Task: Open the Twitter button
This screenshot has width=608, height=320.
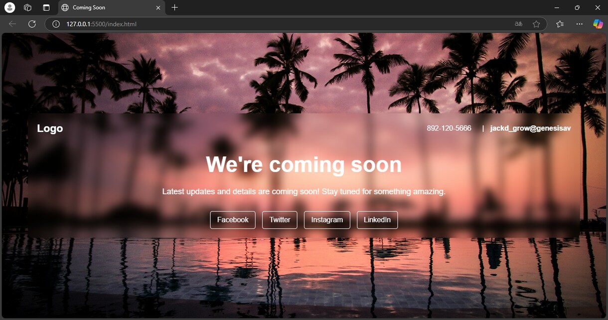Action: click(x=280, y=220)
